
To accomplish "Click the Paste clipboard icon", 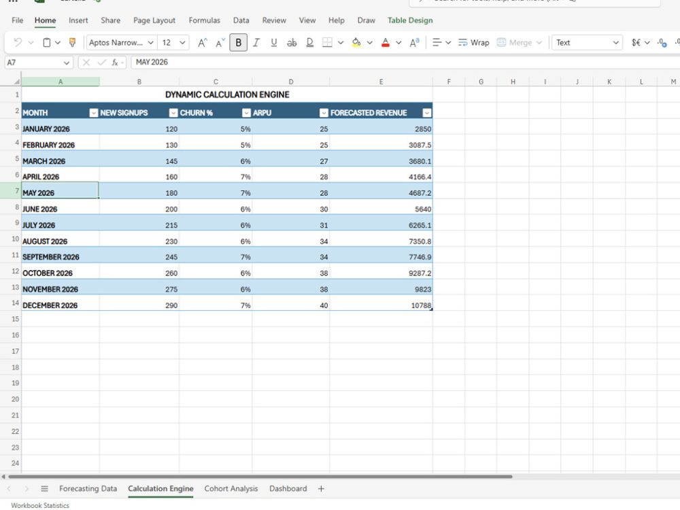I will [x=47, y=42].
